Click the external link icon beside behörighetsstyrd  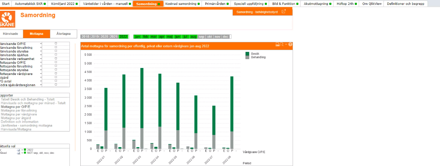pyautogui.click(x=284, y=12)
